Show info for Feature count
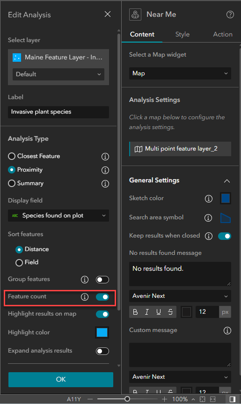 click(85, 297)
